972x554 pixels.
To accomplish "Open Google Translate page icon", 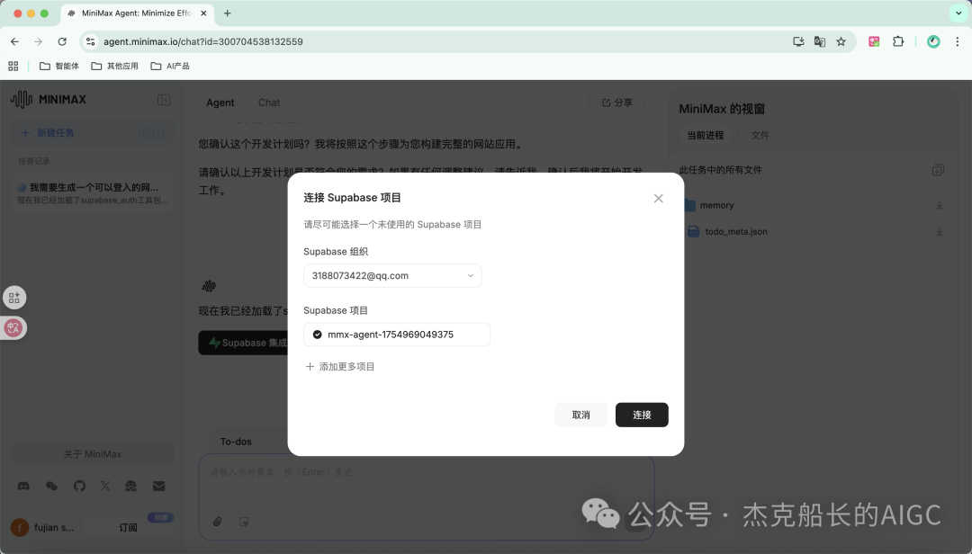I will click(820, 41).
